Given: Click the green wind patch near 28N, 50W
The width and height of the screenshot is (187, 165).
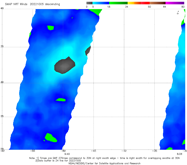Looking at the screenshot, I should [x=61, y=100].
